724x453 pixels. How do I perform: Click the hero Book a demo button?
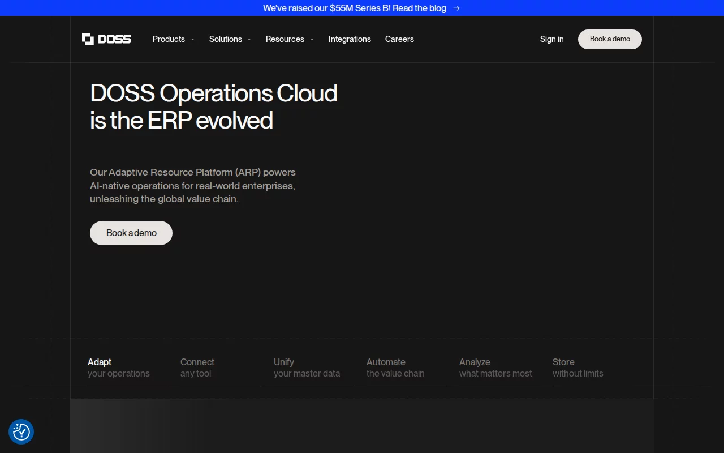[x=131, y=233]
